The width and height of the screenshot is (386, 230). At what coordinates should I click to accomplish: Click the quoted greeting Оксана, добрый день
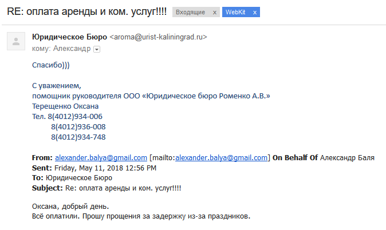(70, 206)
